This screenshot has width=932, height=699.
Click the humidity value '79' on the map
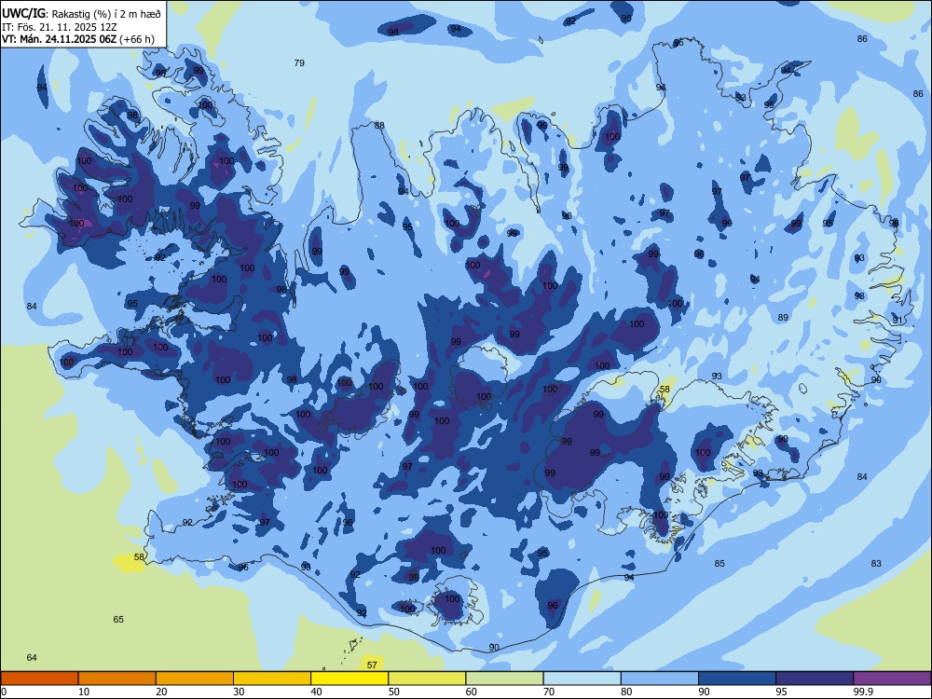[x=299, y=62]
